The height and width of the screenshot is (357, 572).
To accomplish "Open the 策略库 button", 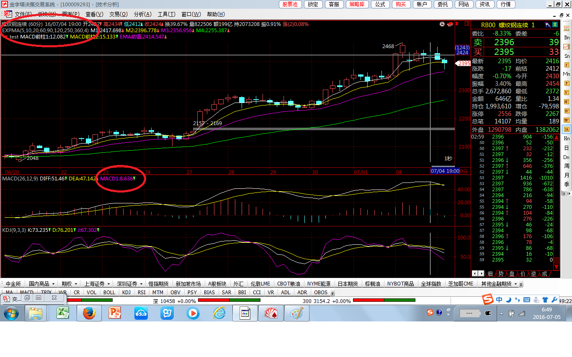I will [357, 4].
